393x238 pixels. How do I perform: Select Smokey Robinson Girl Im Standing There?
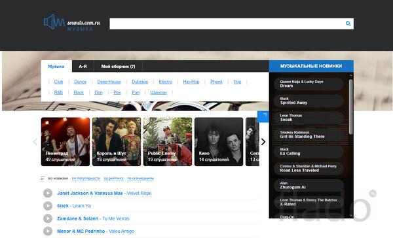[309, 135]
